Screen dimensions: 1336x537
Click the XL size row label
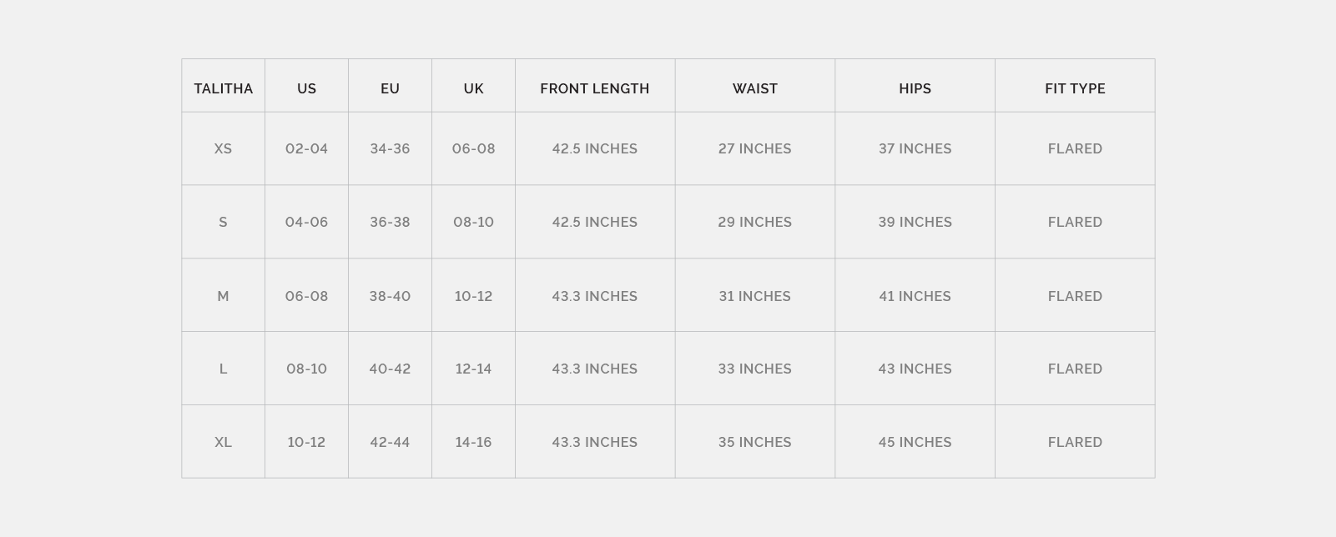[223, 442]
